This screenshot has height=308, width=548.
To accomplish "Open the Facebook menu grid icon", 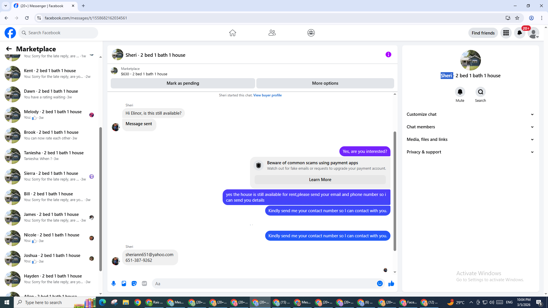I will pyautogui.click(x=506, y=33).
